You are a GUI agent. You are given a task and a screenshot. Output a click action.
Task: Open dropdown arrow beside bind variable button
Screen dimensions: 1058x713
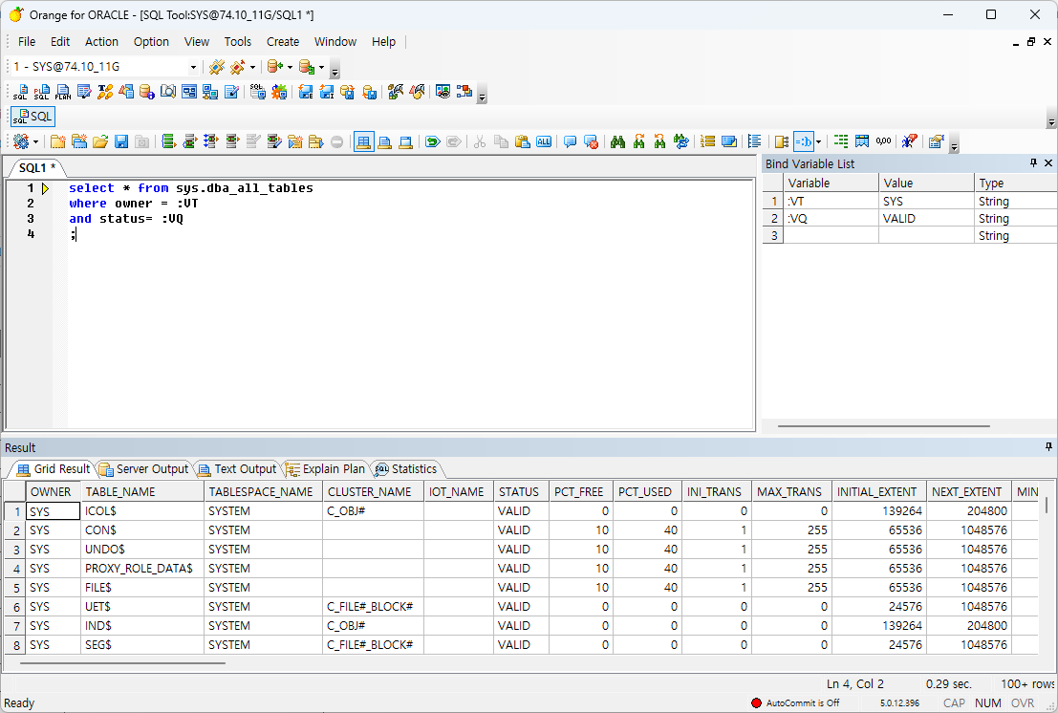tap(818, 141)
